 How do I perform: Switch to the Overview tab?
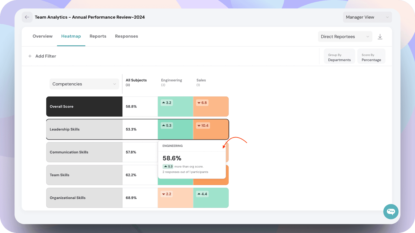coord(43,36)
